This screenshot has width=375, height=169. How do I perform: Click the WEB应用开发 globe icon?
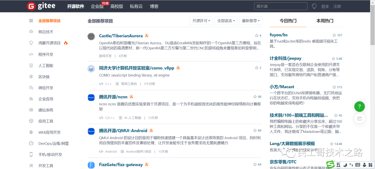pyautogui.click(x=31, y=132)
